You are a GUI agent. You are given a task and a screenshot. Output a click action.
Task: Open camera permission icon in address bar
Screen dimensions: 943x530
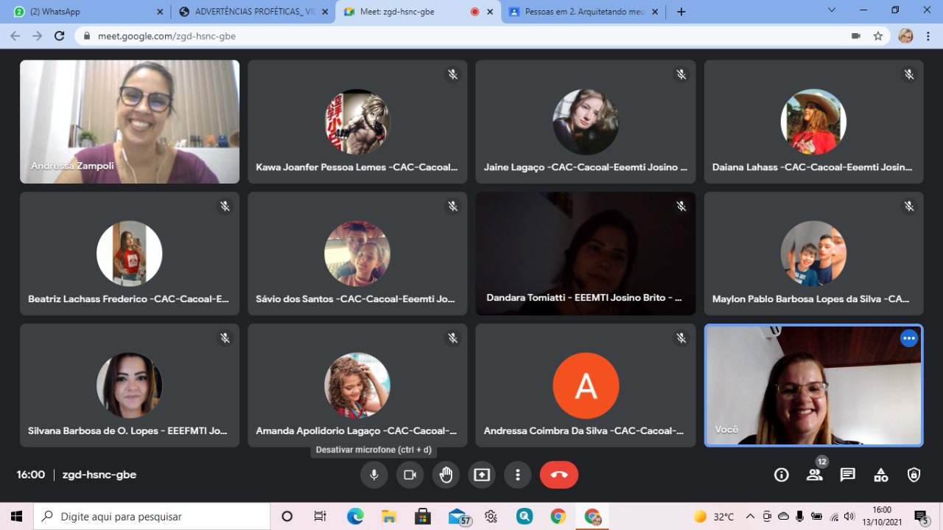pos(856,35)
